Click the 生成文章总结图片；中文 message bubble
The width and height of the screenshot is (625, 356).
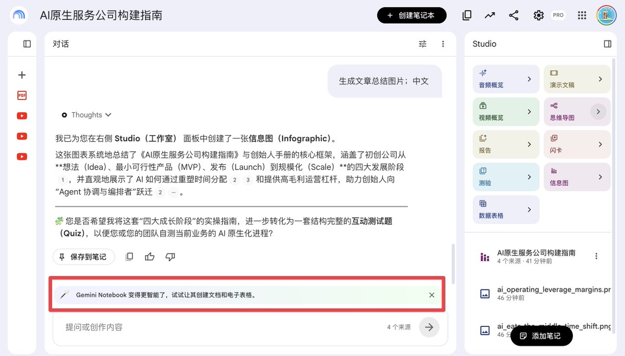click(x=384, y=81)
